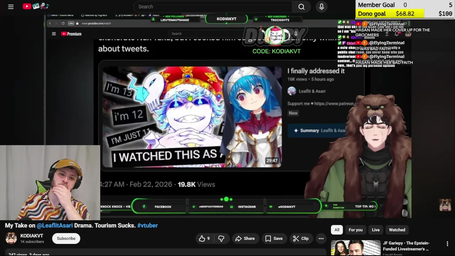The height and width of the screenshot is (256, 455).
Task: Focus the top Search field
Action: [213, 7]
